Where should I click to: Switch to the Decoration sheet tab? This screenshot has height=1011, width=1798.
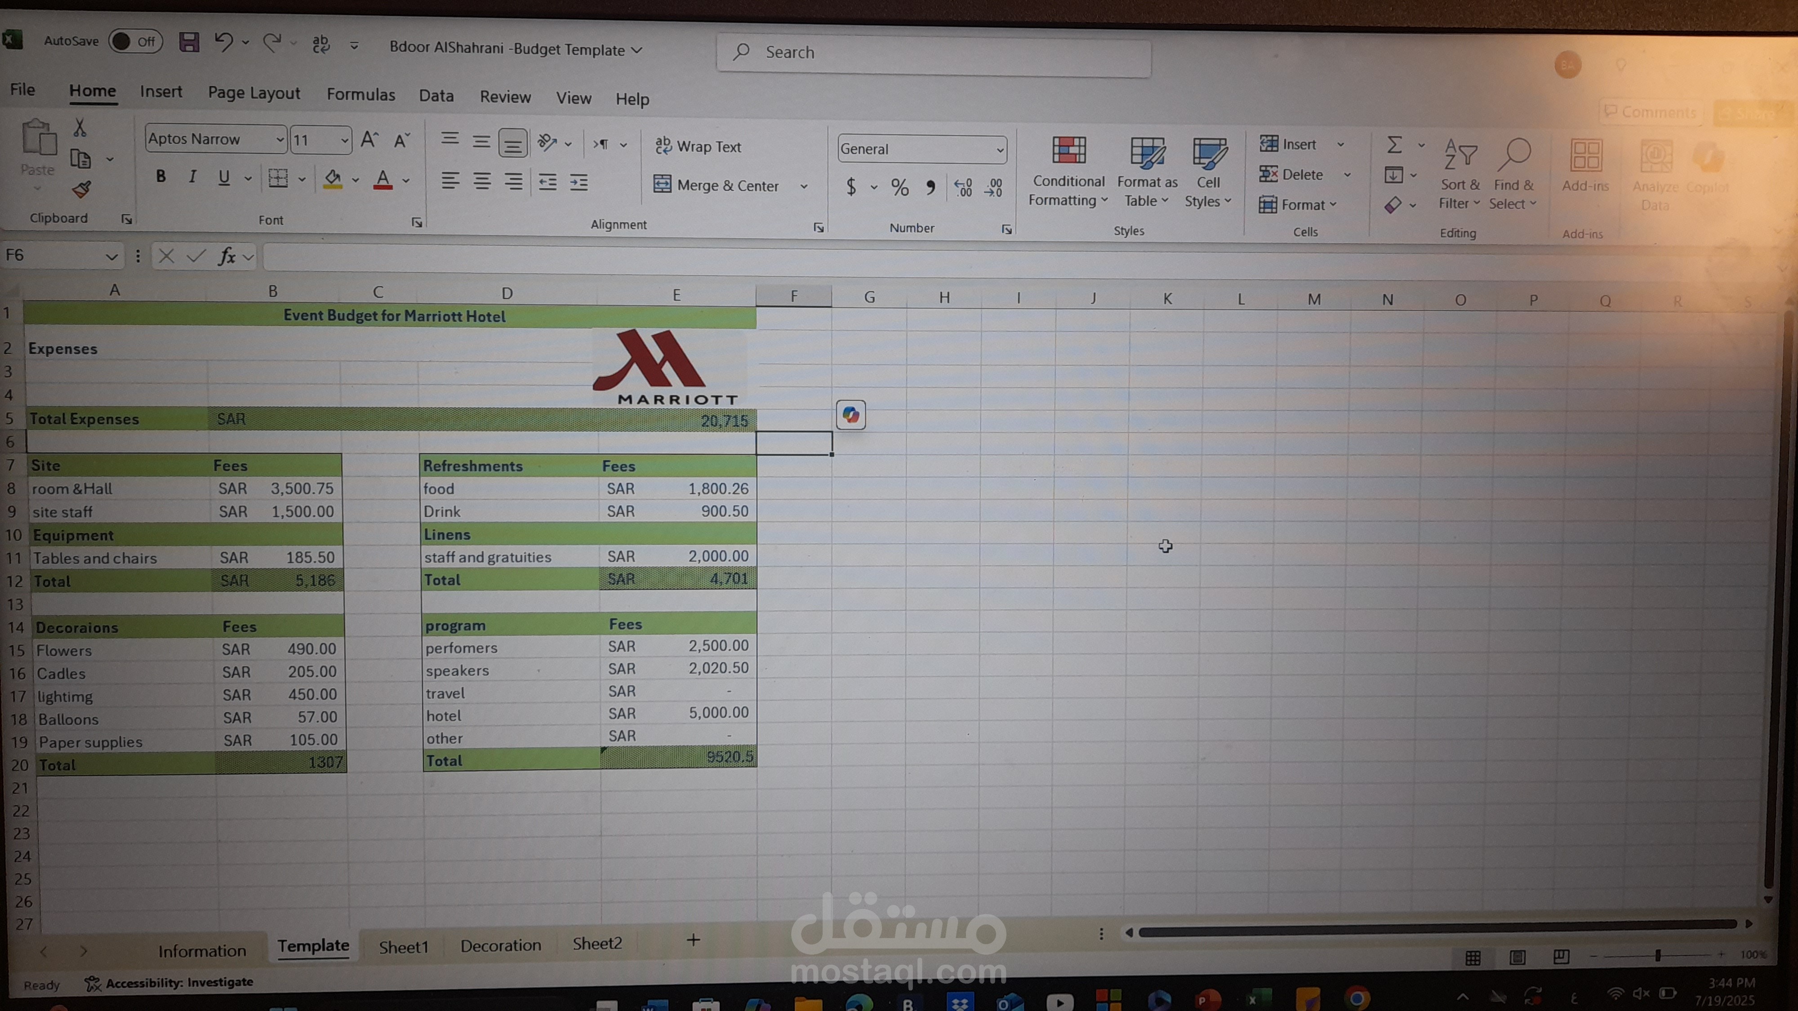point(500,945)
